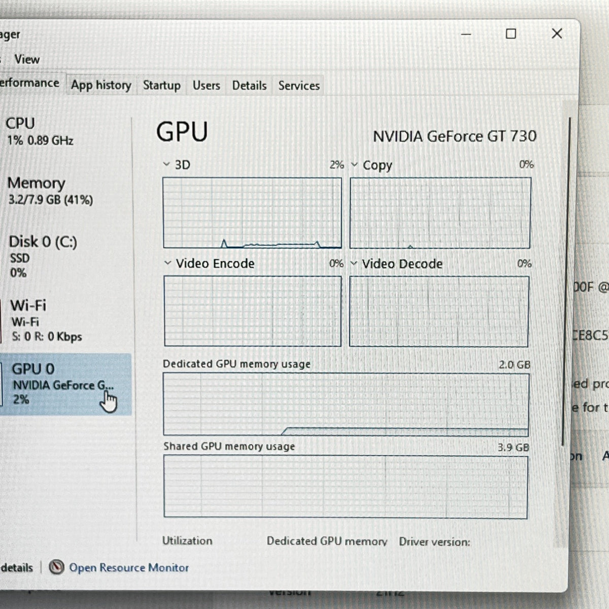609x609 pixels.
Task: Expand the Video Decode dropdown chevron
Action: [354, 264]
